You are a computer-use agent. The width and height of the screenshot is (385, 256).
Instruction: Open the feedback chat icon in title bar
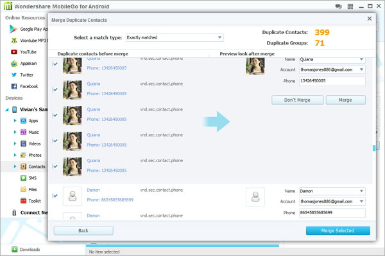click(x=339, y=6)
